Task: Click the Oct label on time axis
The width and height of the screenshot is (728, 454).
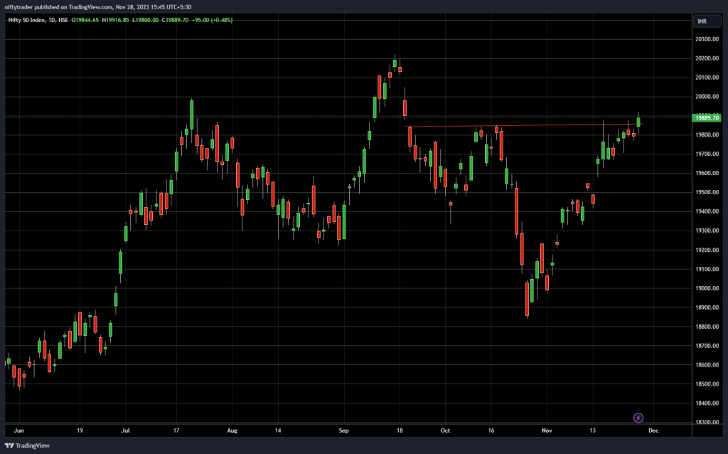Action: pos(445,431)
